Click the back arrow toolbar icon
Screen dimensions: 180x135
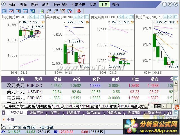coord(4,11)
